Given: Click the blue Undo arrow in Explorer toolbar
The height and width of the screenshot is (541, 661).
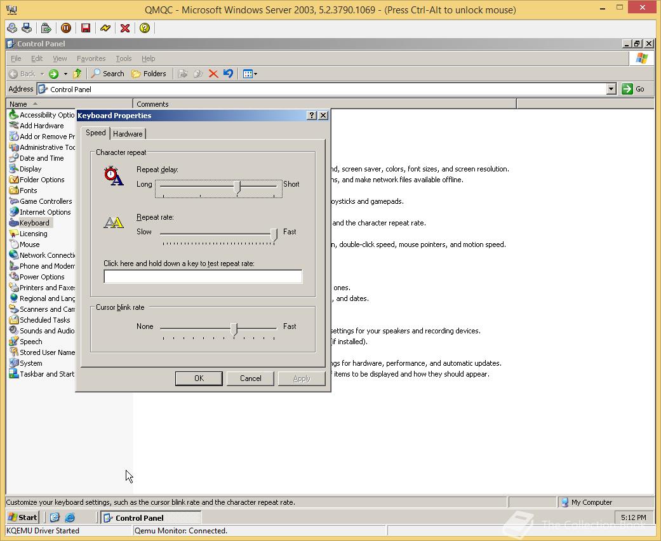Looking at the screenshot, I should (x=228, y=74).
